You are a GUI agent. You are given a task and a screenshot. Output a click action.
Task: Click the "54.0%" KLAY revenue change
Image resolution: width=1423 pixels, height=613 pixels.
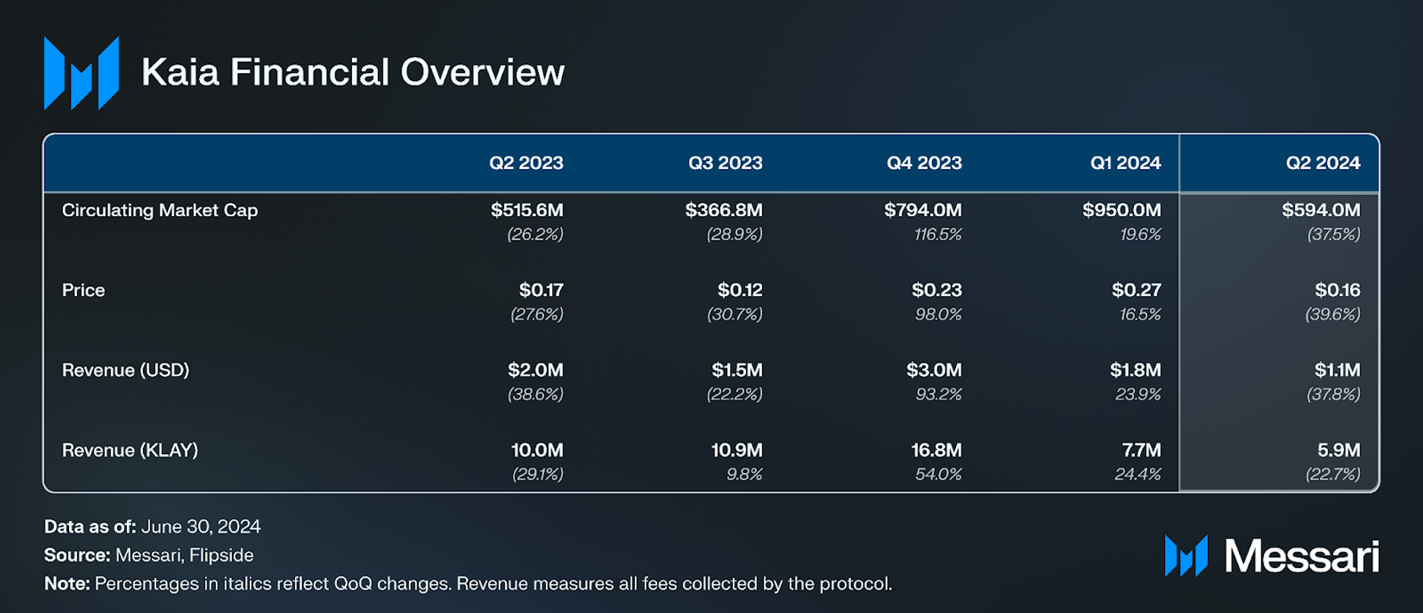[938, 474]
